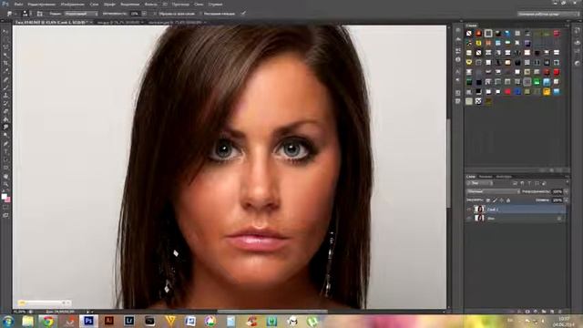Open Adobe Illustrator from the taskbar
583x328 pixels.
pyautogui.click(x=109, y=321)
